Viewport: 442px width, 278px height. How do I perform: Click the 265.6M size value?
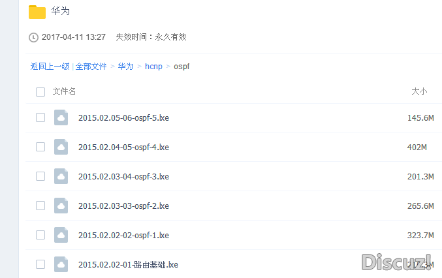tap(420, 206)
